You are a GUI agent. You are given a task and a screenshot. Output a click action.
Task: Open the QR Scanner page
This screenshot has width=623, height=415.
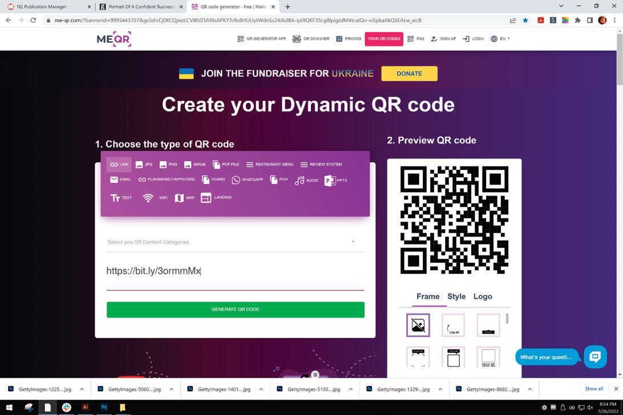(x=311, y=39)
